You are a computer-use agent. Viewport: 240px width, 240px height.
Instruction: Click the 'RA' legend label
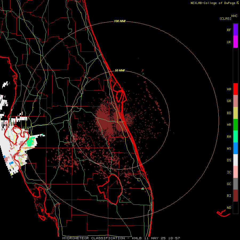[229, 137]
